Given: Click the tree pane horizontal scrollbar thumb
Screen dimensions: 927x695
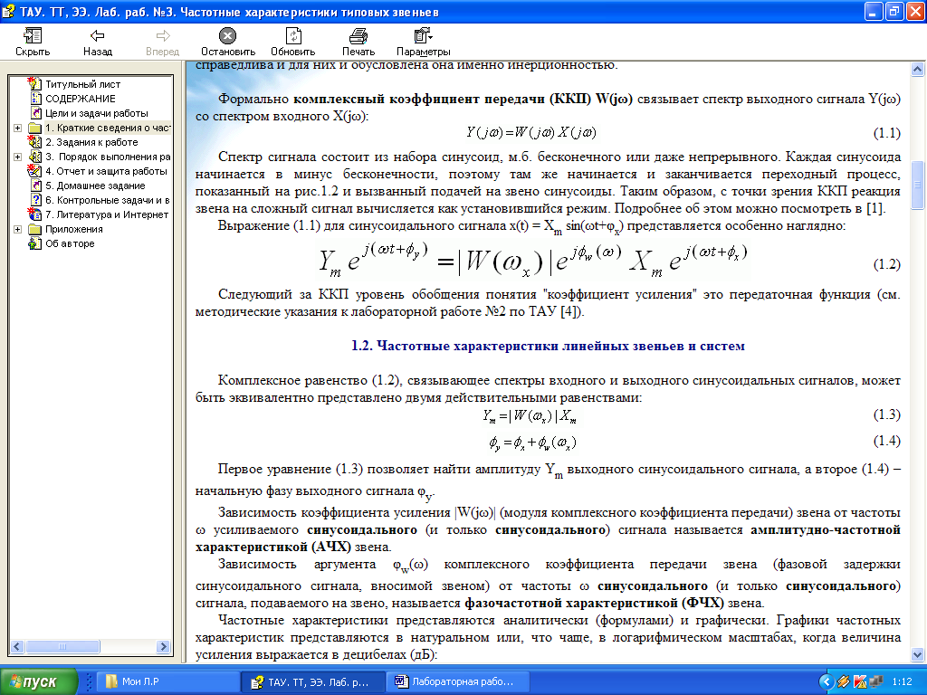Looking at the screenshot, I should click(x=62, y=646).
